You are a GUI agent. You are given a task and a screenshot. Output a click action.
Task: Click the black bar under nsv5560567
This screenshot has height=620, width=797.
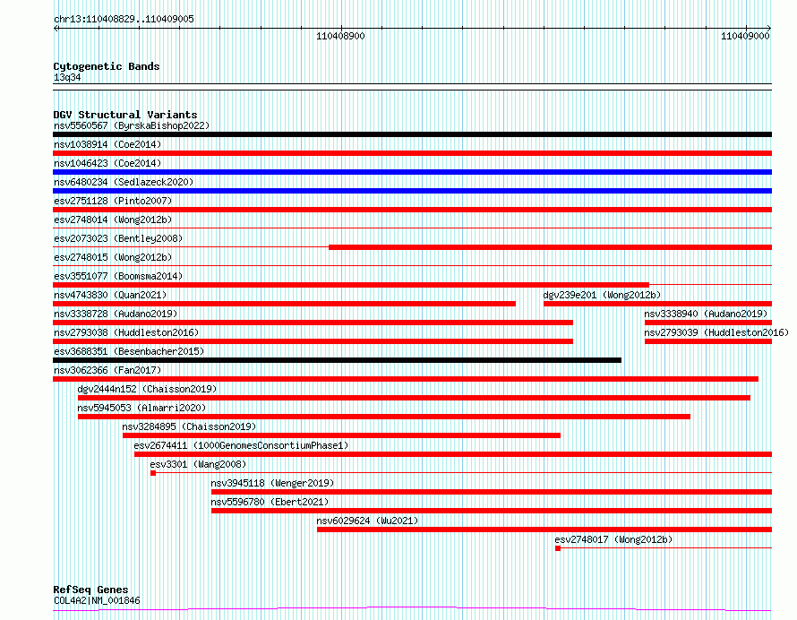point(412,134)
